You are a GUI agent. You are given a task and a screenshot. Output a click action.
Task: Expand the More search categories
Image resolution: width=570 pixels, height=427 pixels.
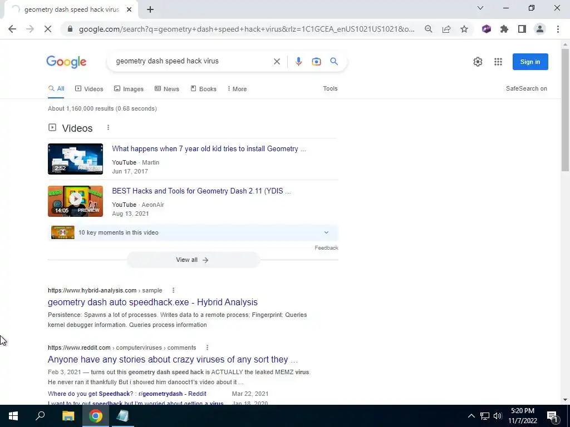point(237,88)
